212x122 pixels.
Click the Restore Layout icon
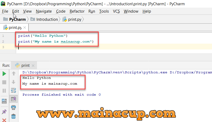click(x=4, y=101)
